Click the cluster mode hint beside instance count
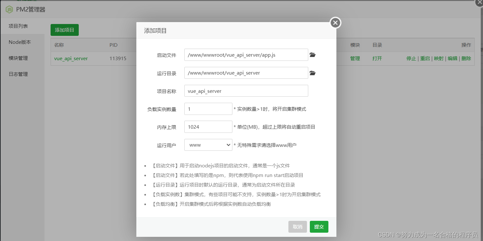Image resolution: width=483 pixels, height=241 pixels. click(x=270, y=109)
